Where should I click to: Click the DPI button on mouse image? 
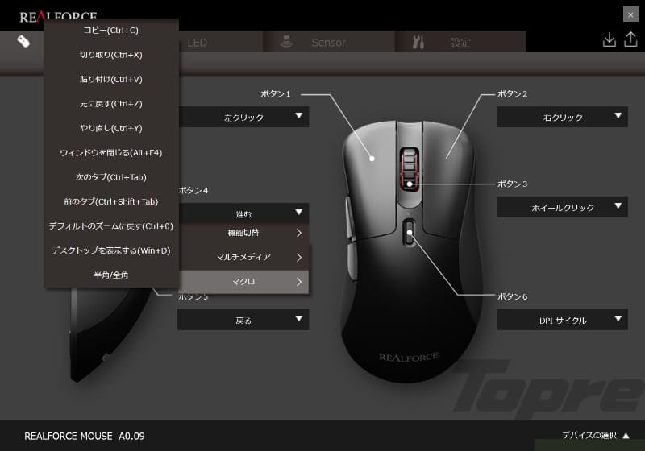pyautogui.click(x=410, y=233)
